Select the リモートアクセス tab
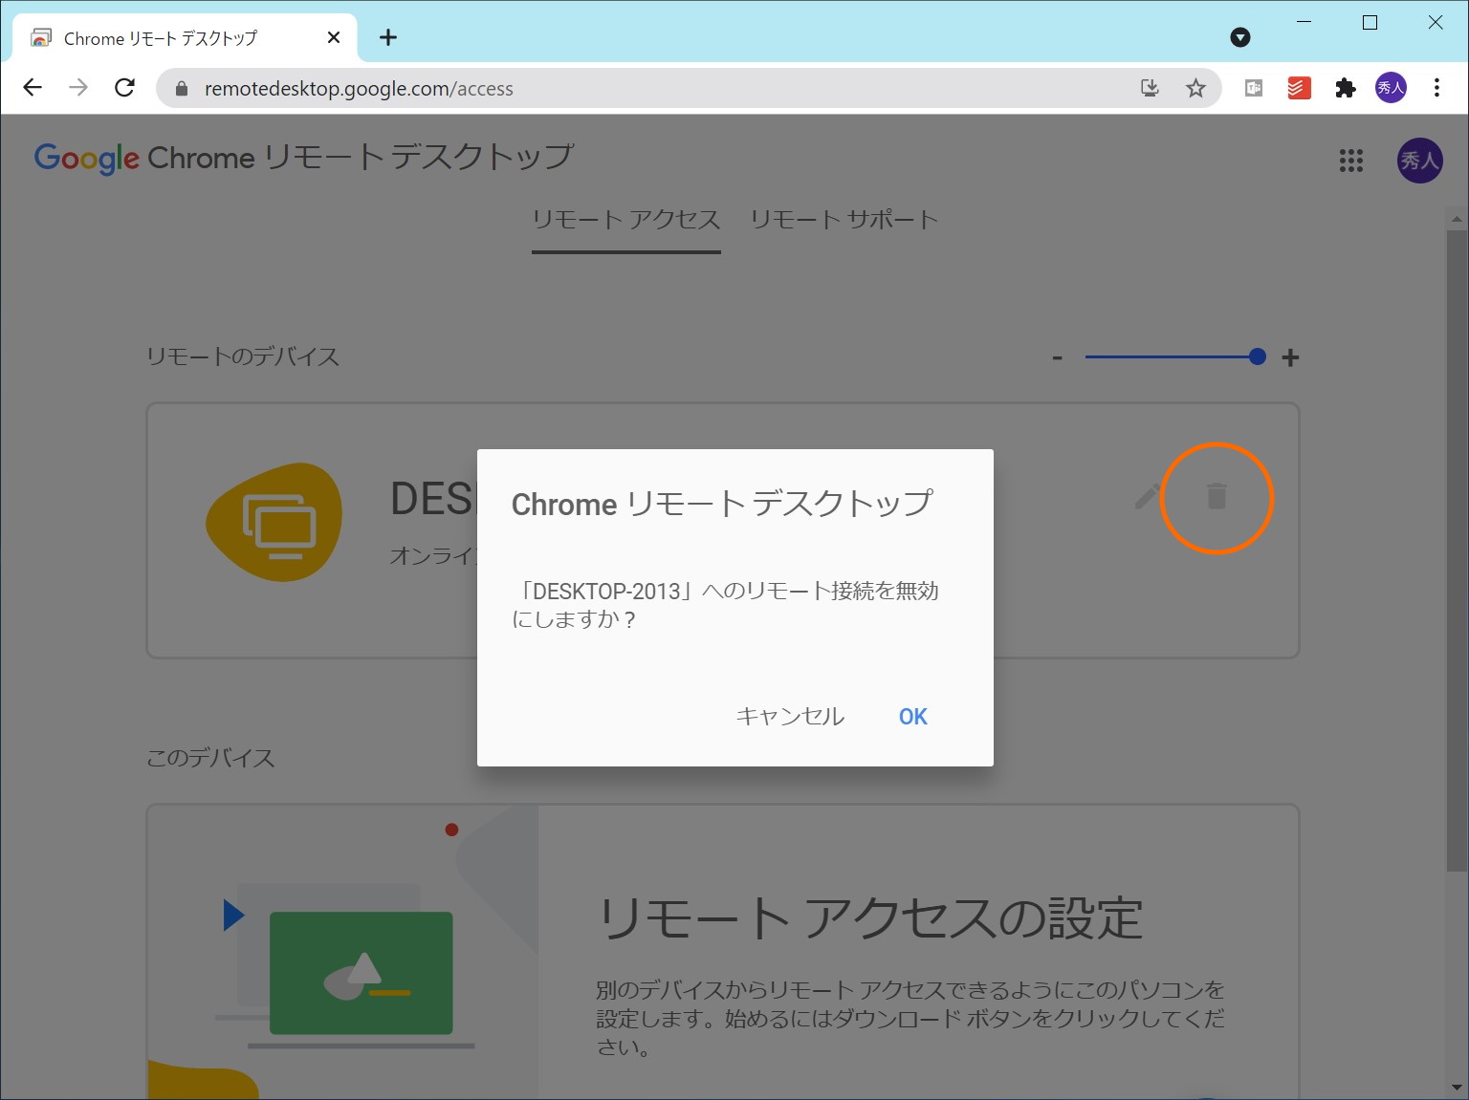Image resolution: width=1469 pixels, height=1100 pixels. click(626, 220)
